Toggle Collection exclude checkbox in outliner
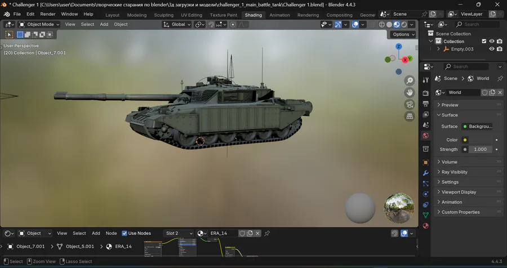 coord(483,41)
